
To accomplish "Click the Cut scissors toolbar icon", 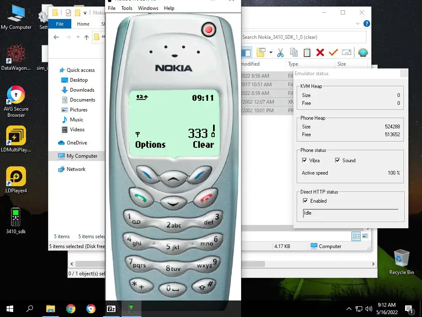I will tap(280, 52).
